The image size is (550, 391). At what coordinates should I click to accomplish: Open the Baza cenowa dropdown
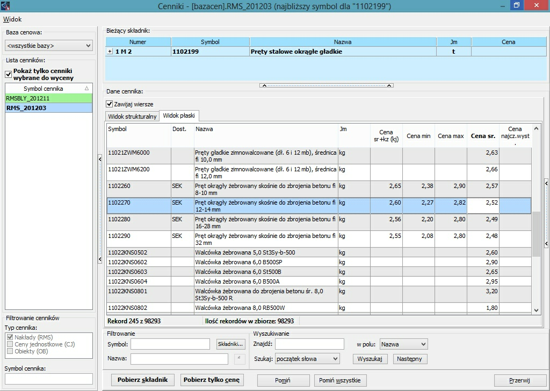point(49,46)
